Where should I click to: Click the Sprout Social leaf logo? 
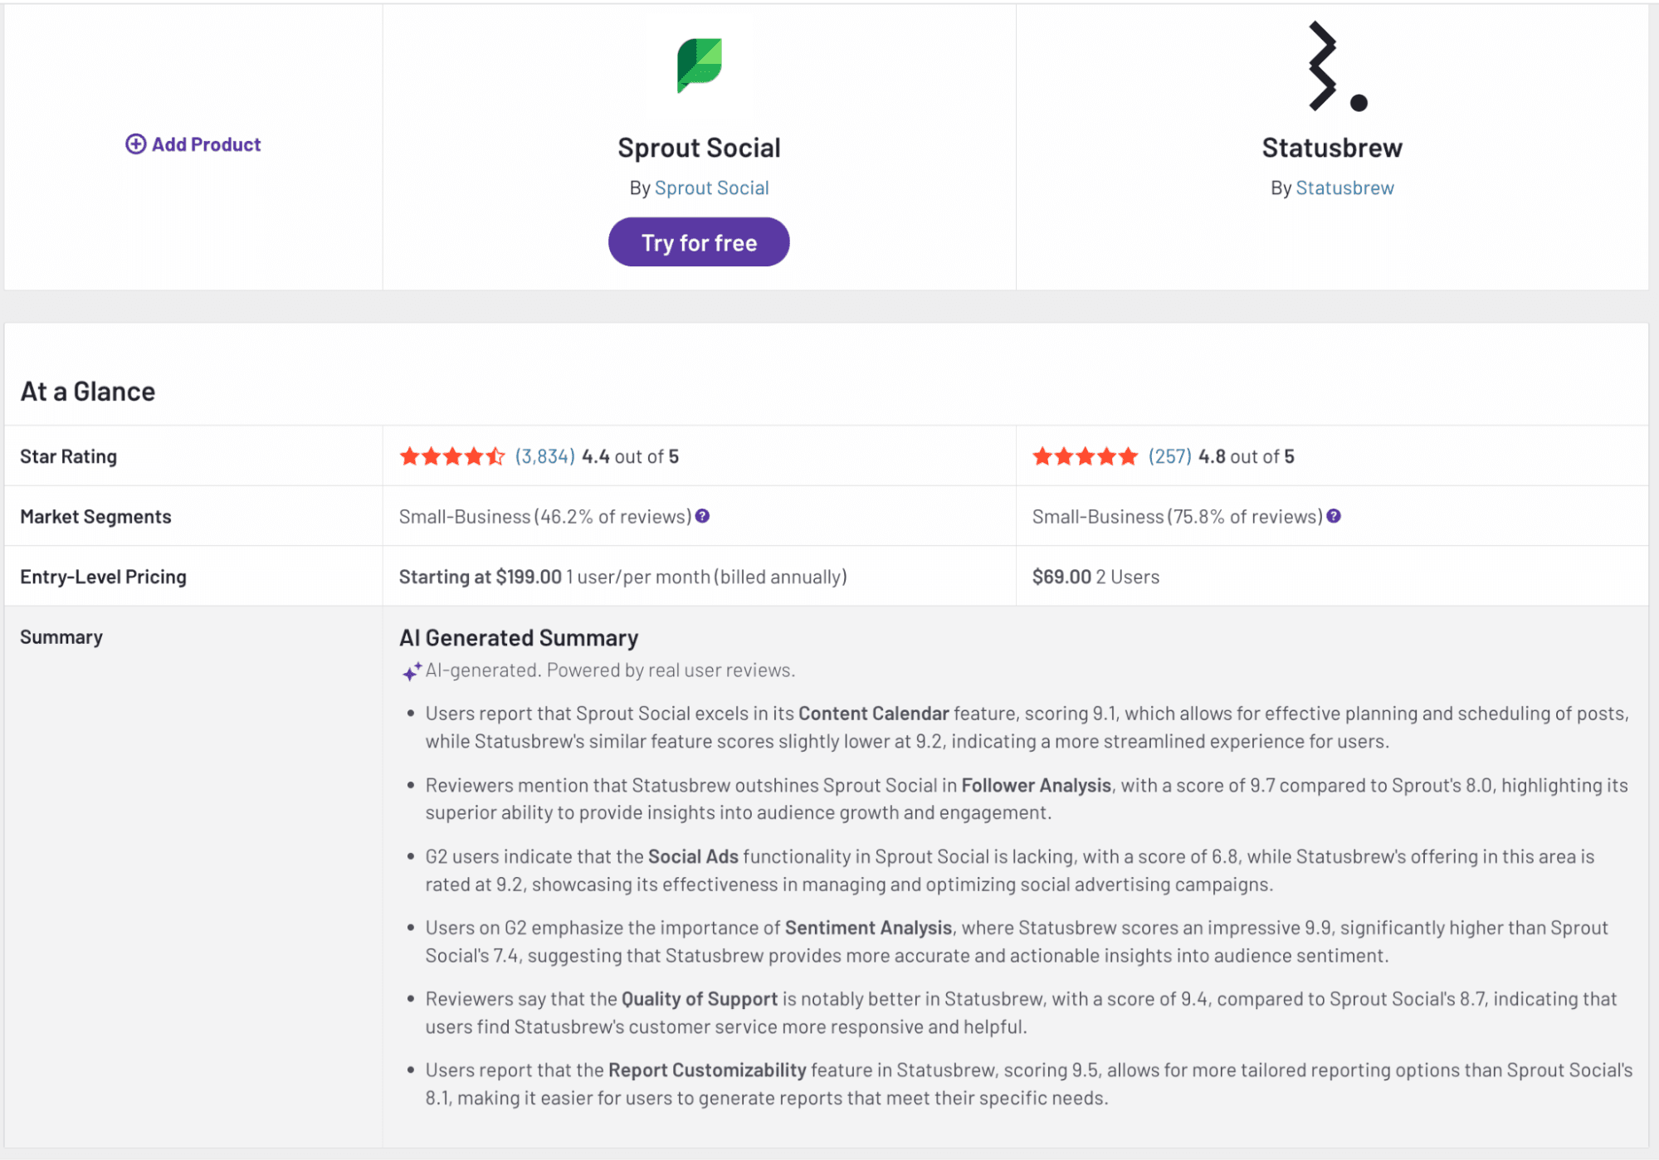click(x=699, y=66)
